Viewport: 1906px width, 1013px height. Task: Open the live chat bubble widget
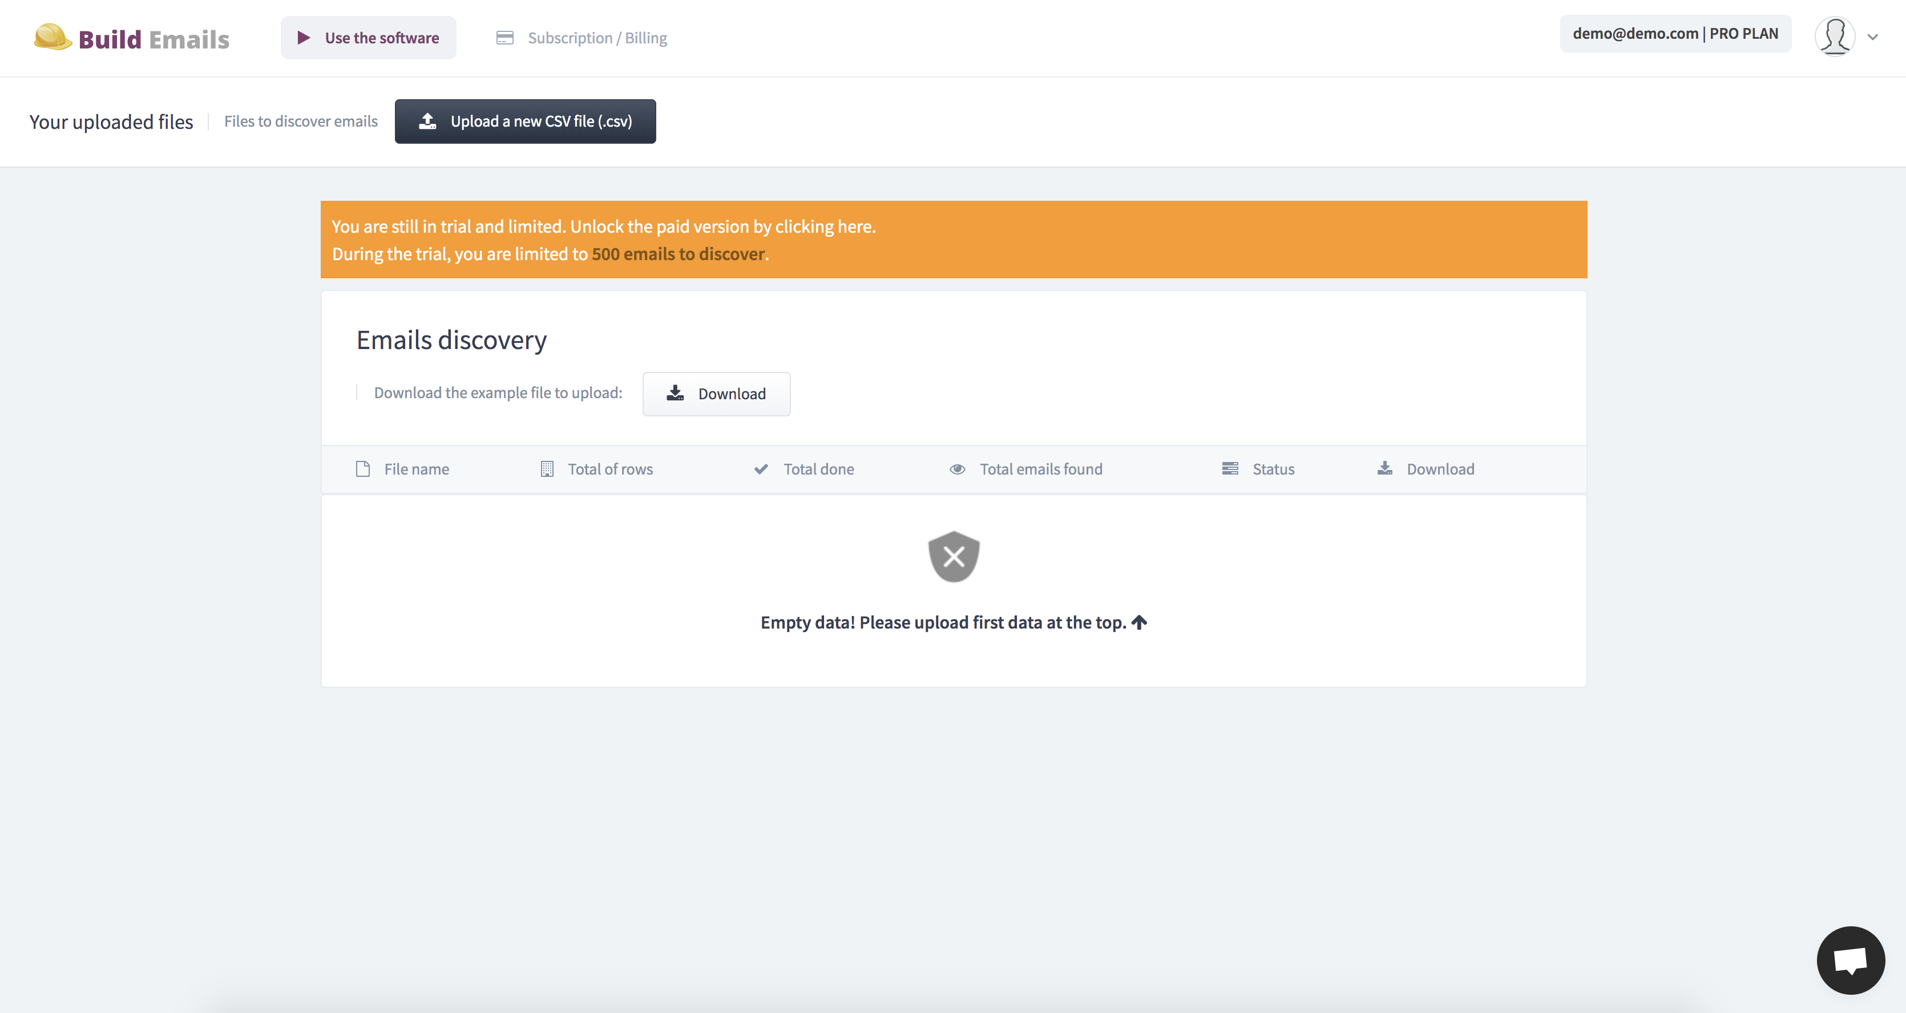click(x=1851, y=960)
